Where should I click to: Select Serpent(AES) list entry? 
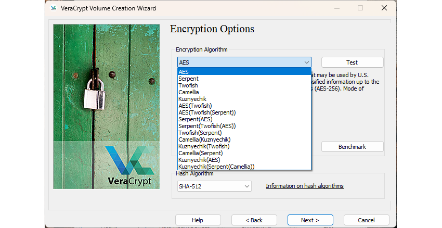coord(244,119)
